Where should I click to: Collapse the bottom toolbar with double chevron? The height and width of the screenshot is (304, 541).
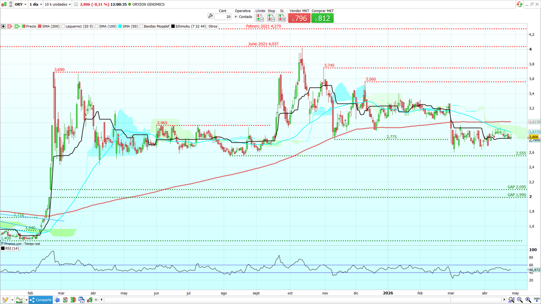tap(96, 300)
